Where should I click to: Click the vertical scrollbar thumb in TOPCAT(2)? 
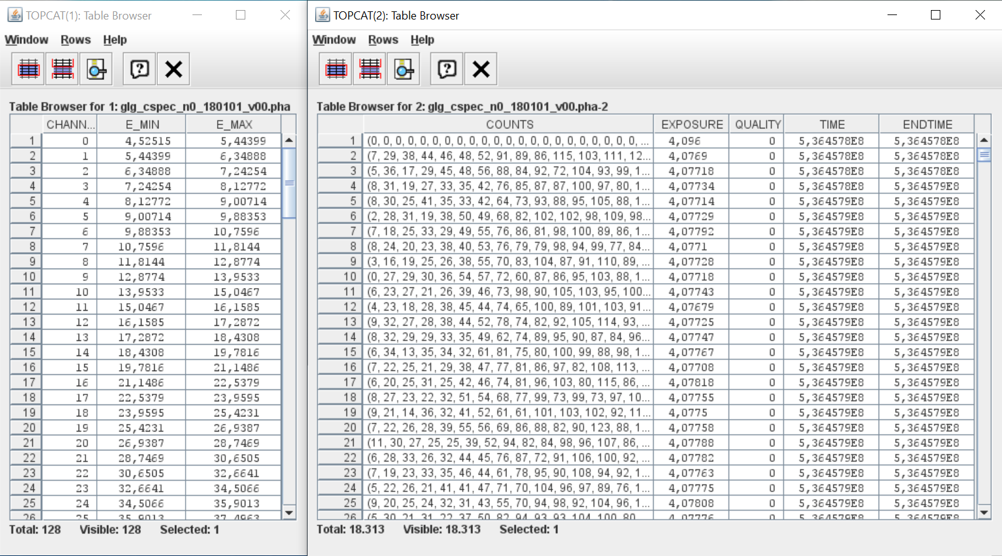tap(984, 155)
